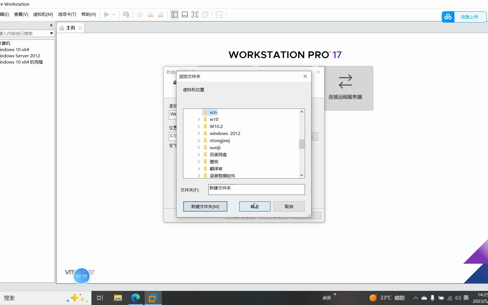This screenshot has width=488, height=305.
Task: Click the 新建文件夹(M) button
Action: [x=205, y=206]
